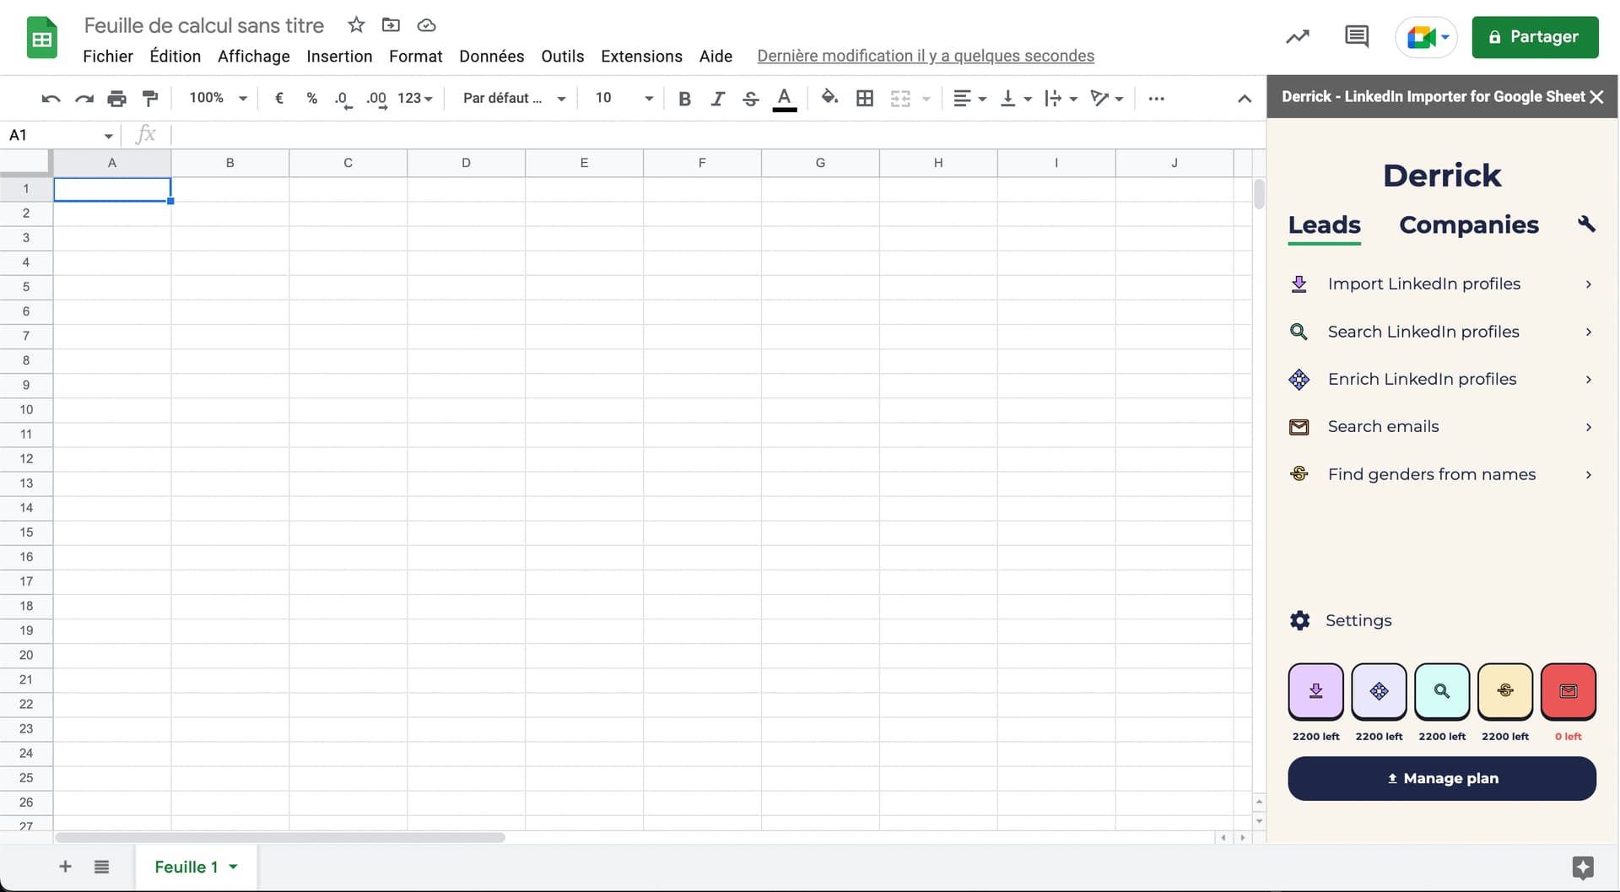1620x892 pixels.
Task: Open the Édition menu
Action: click(x=175, y=56)
